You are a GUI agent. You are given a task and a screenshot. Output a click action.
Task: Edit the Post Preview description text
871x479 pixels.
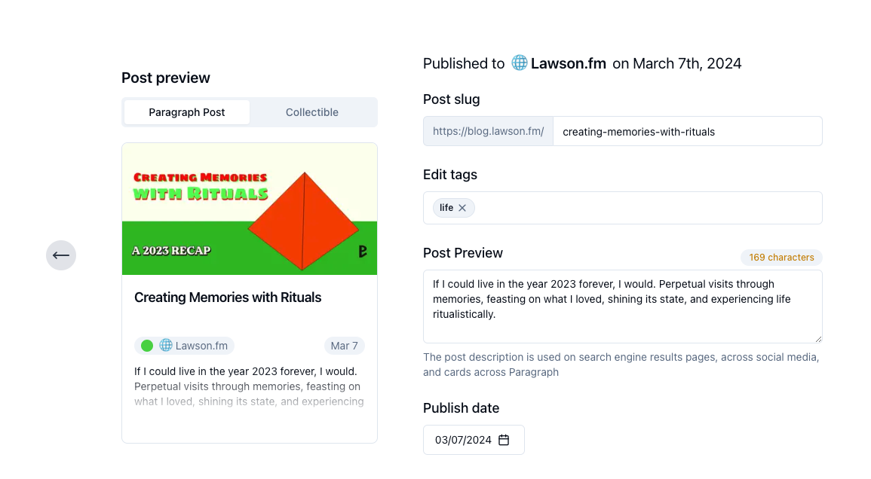623,307
